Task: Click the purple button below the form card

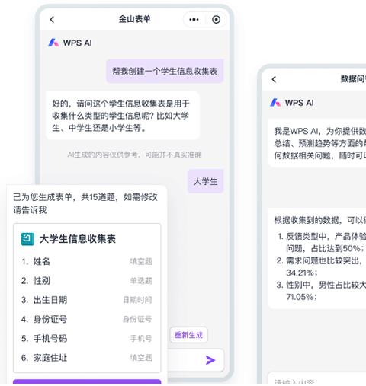Action: coord(87,382)
